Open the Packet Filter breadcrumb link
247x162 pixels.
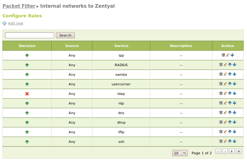click(19, 6)
